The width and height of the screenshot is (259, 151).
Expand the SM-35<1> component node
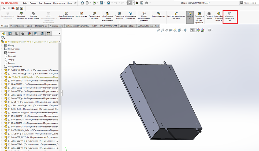[2, 102]
